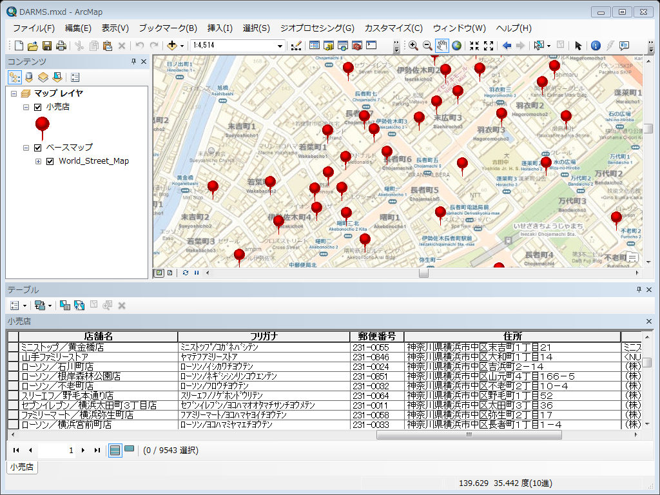Collapse the 小売店 layer node
The height and width of the screenshot is (495, 660).
click(26, 108)
